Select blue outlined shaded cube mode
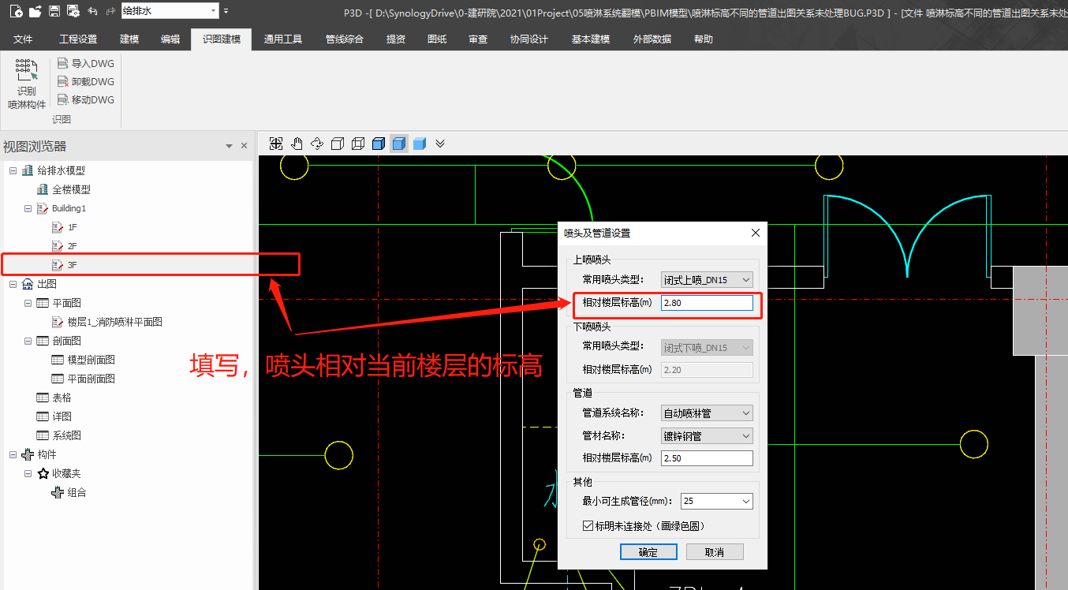This screenshot has width=1068, height=590. tap(379, 144)
